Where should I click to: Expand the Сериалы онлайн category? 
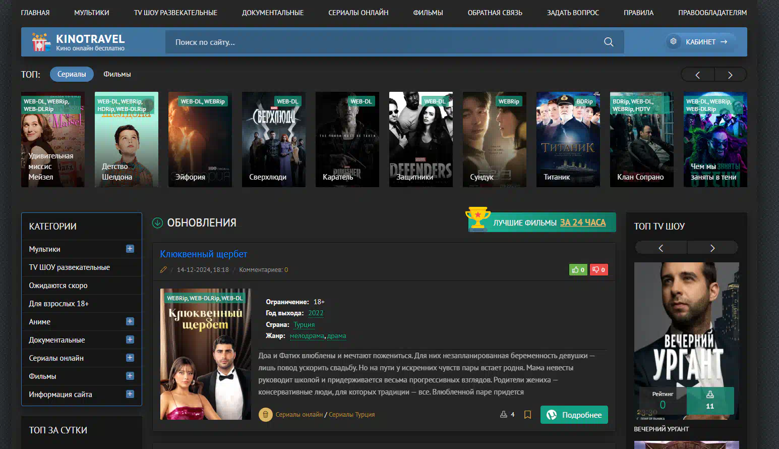coord(130,358)
